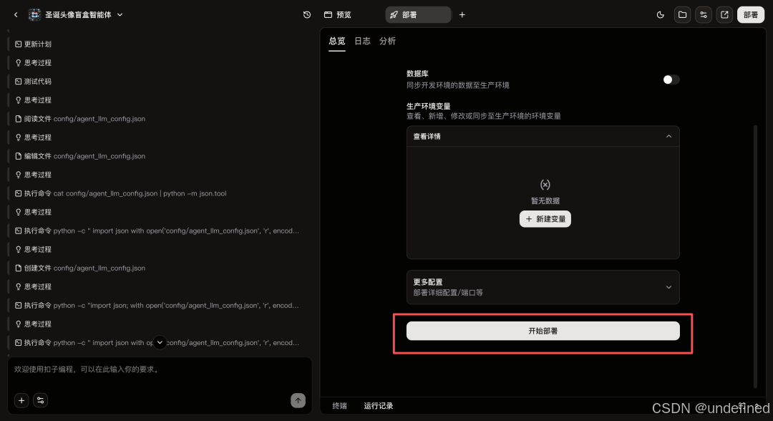Click the plus attachment button under the chat input

tap(21, 400)
